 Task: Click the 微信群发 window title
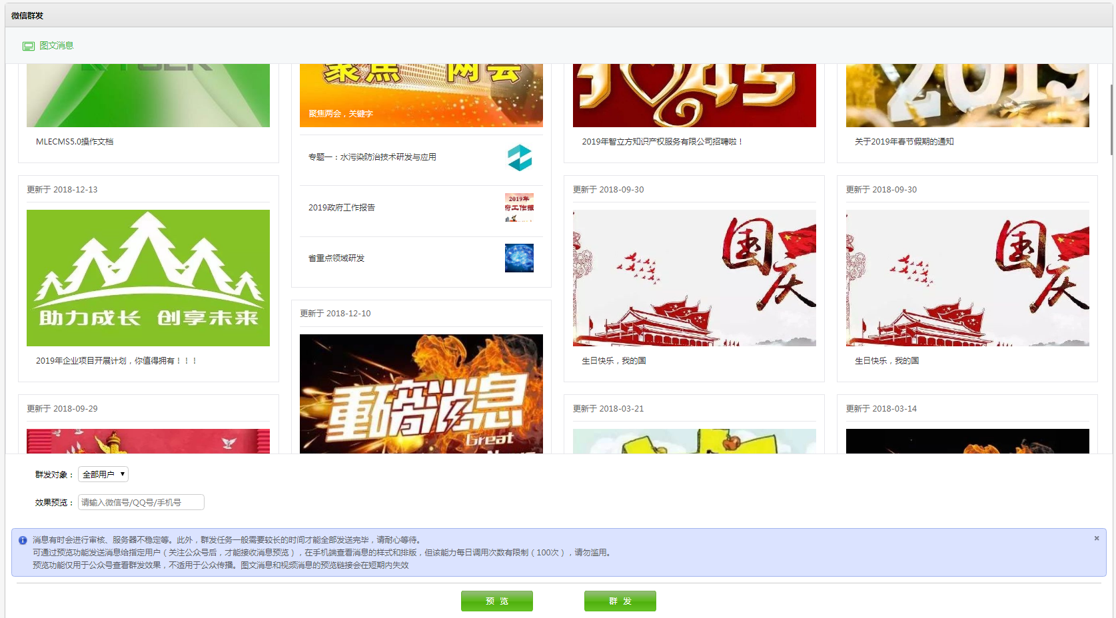[x=27, y=15]
